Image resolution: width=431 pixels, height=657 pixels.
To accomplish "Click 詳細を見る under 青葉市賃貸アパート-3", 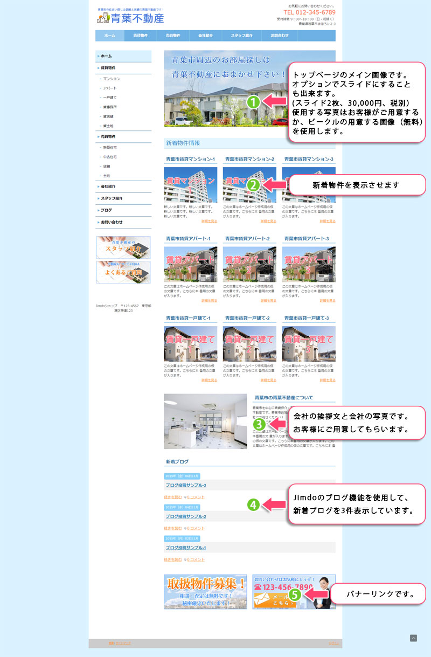I will [x=327, y=301].
